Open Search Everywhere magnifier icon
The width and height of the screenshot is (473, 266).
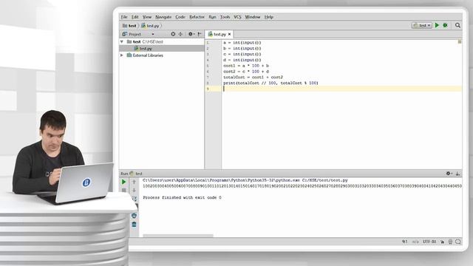(457, 26)
